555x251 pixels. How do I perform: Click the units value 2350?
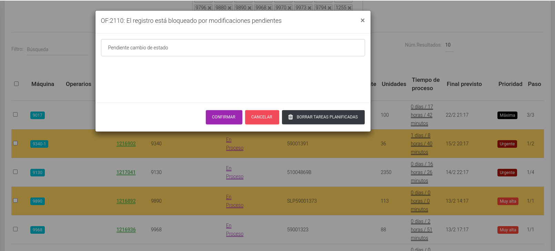tap(386, 172)
